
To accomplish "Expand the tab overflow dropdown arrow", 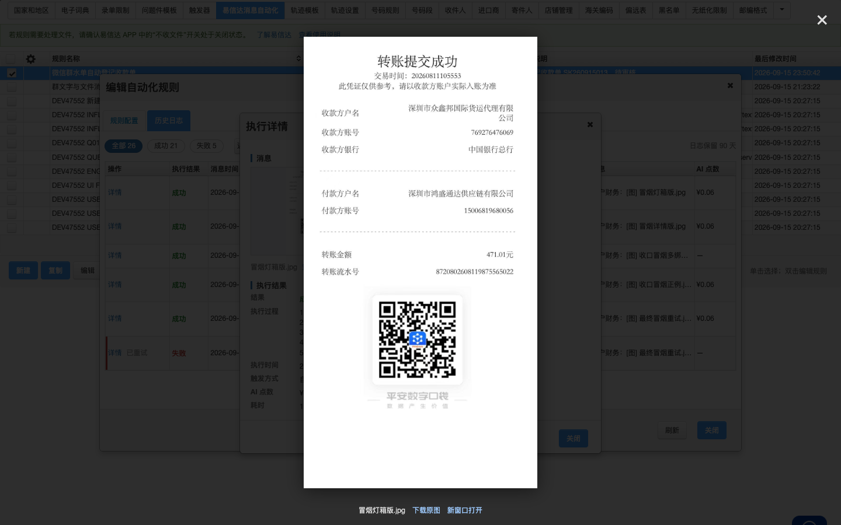I will 782,10.
